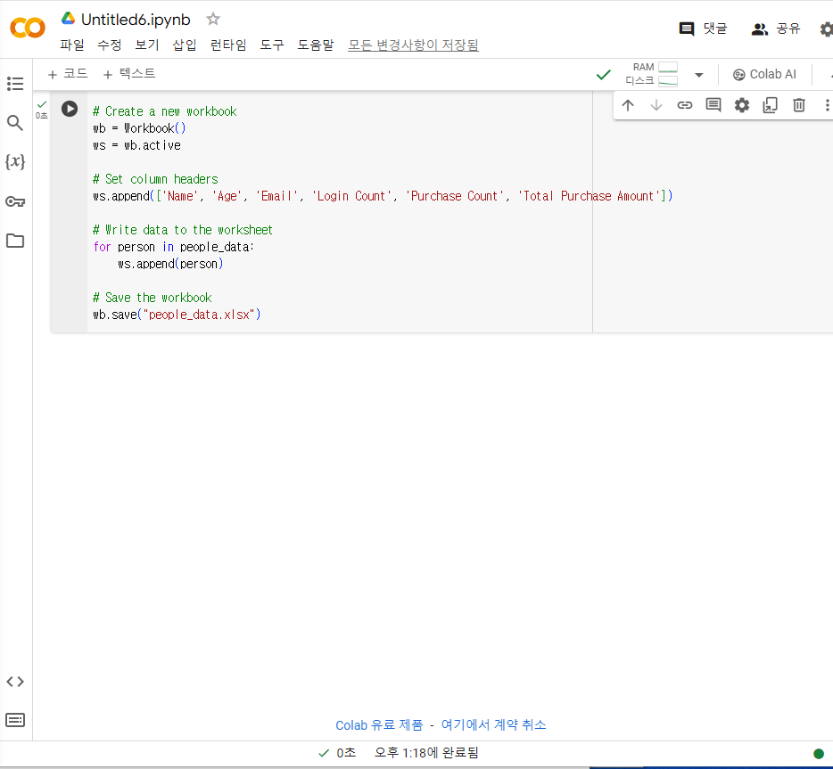Image resolution: width=833 pixels, height=769 pixels.
Task: Open the 댓글 comments button
Action: pos(703,29)
